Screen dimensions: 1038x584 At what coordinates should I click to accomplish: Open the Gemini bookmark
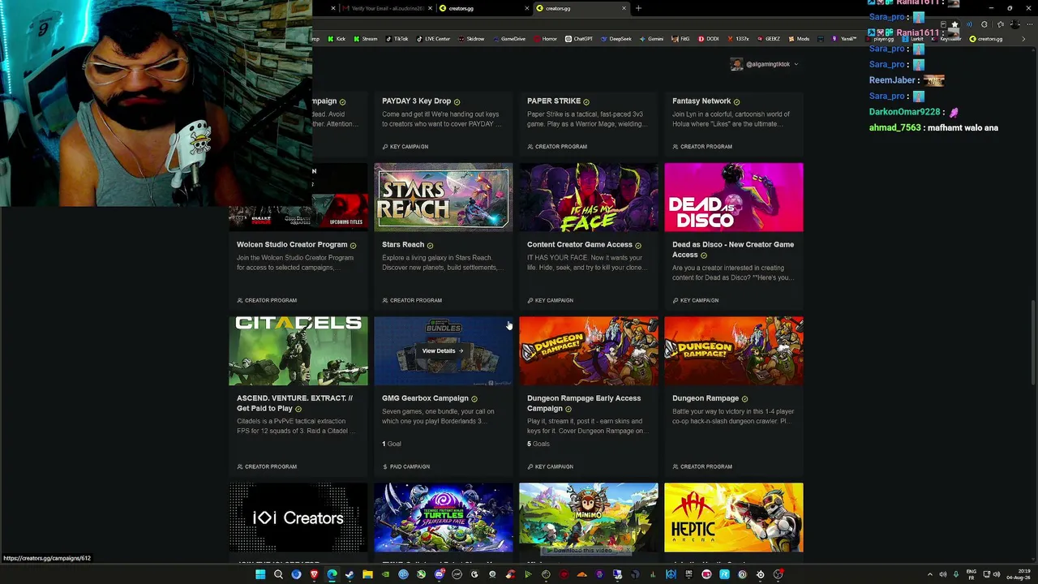652,39
